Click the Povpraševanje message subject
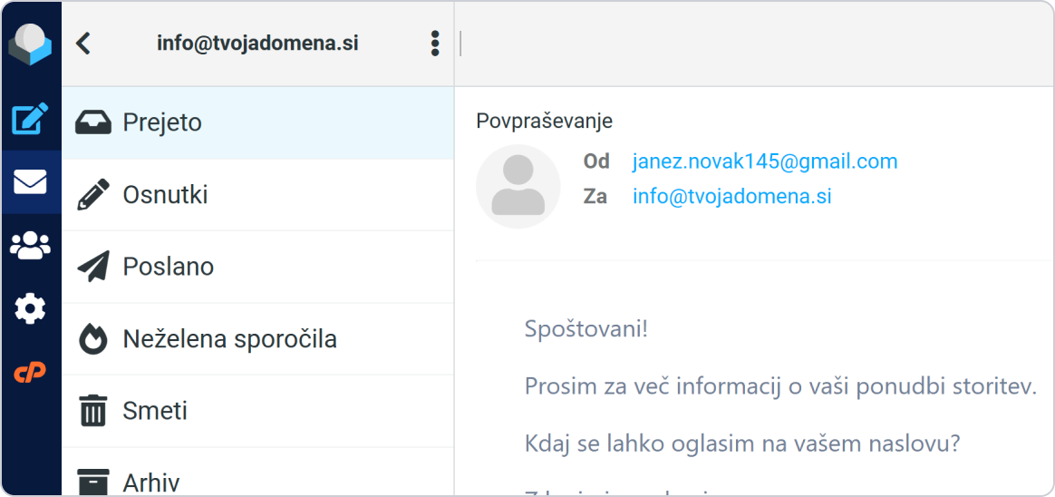Screen dimensions: 1055x497 [x=545, y=122]
